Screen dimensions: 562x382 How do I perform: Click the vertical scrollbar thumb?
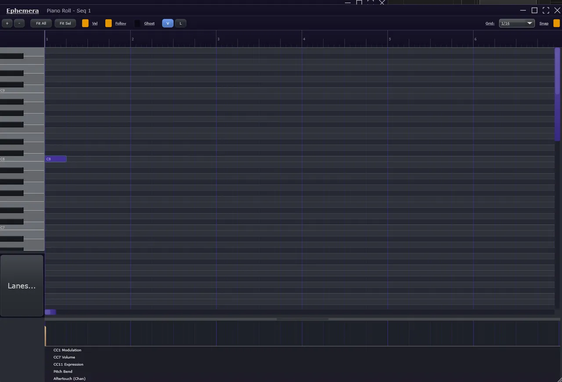[557, 94]
